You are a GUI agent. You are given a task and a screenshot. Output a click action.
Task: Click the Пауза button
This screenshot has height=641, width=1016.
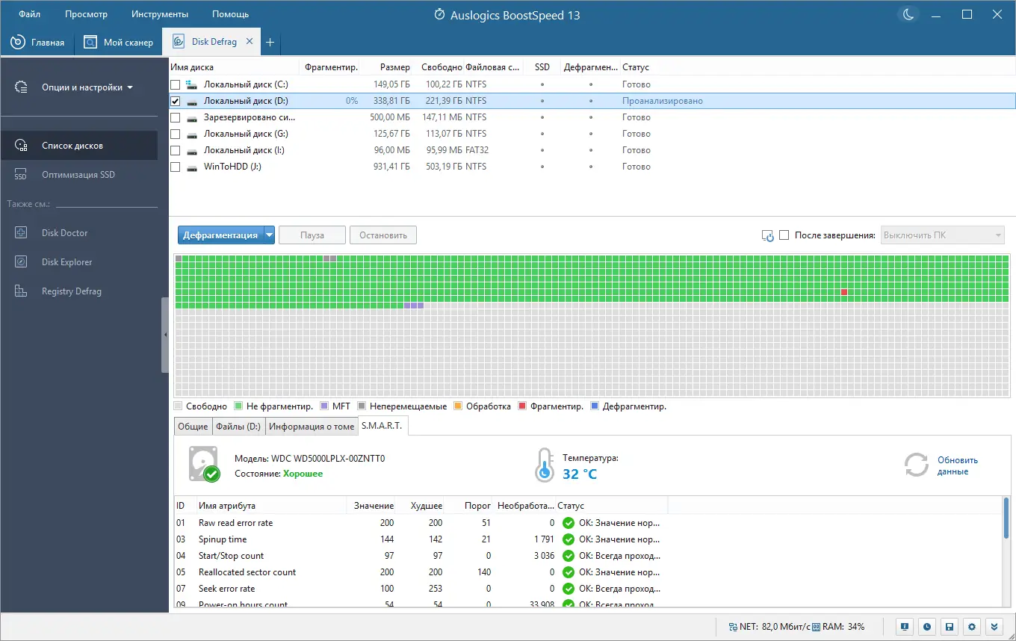pyautogui.click(x=312, y=235)
